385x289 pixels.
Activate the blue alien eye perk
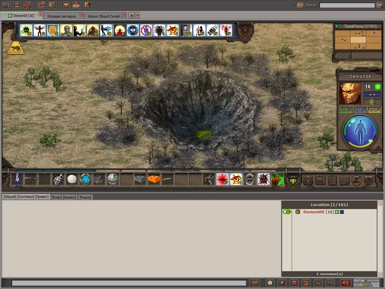click(133, 30)
